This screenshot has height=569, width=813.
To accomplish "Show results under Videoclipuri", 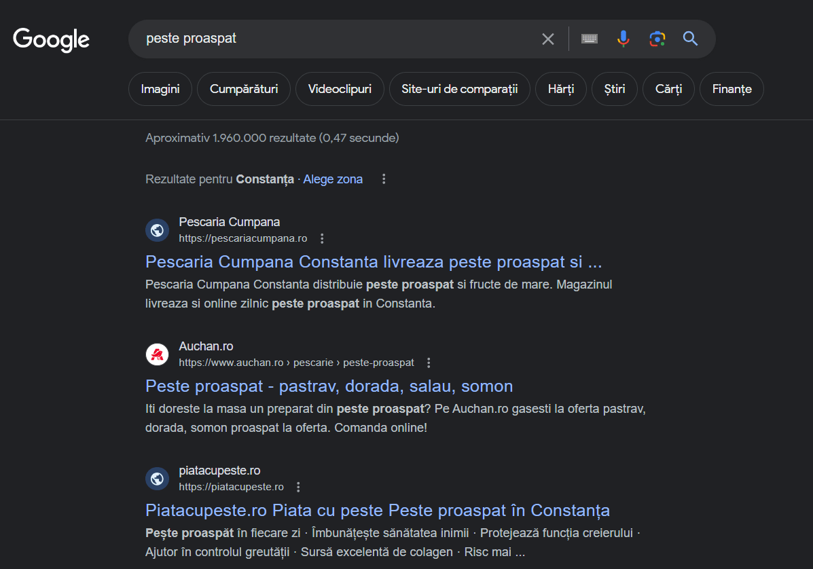I will pos(340,89).
